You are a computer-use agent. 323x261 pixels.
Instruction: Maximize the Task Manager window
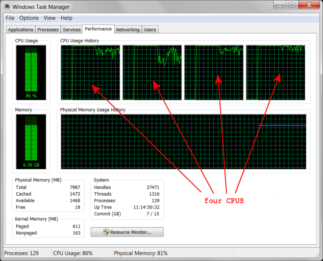[x=292, y=5]
